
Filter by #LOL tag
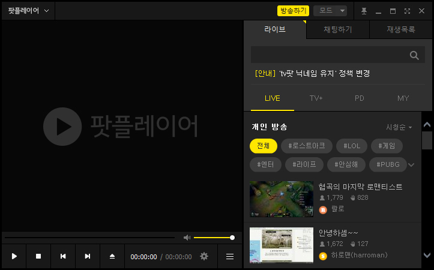click(x=352, y=146)
